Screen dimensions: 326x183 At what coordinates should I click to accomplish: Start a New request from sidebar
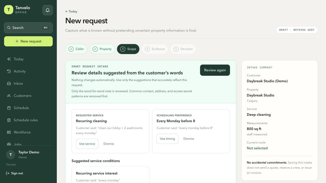(28, 41)
